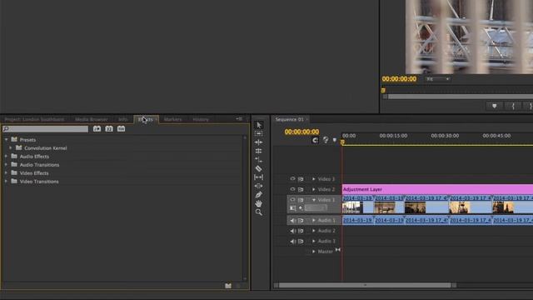Mute Audio 1 track speaker toggle
This screenshot has height=300, width=533.
pyautogui.click(x=292, y=220)
